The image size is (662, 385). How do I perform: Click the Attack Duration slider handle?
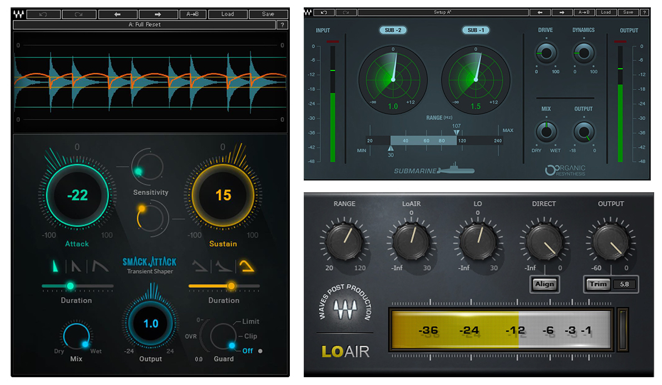(71, 286)
